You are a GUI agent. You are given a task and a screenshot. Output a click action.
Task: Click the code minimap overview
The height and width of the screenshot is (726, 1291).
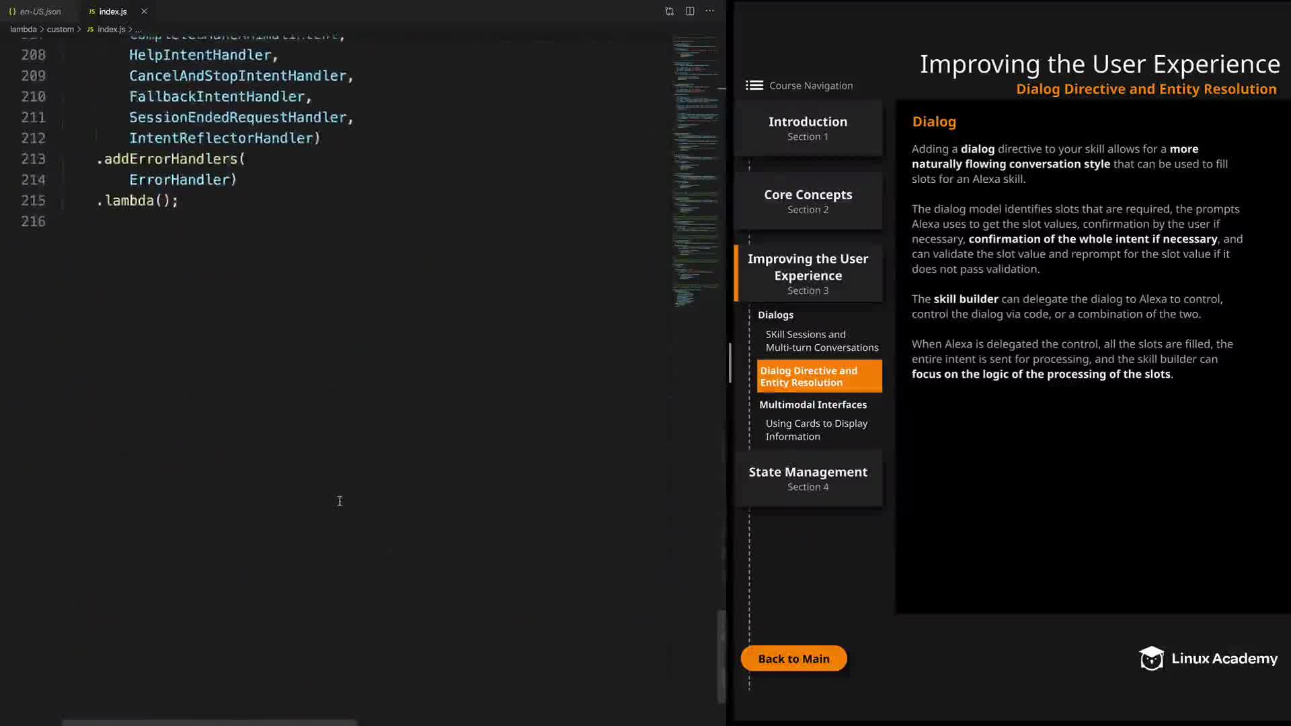pos(695,168)
